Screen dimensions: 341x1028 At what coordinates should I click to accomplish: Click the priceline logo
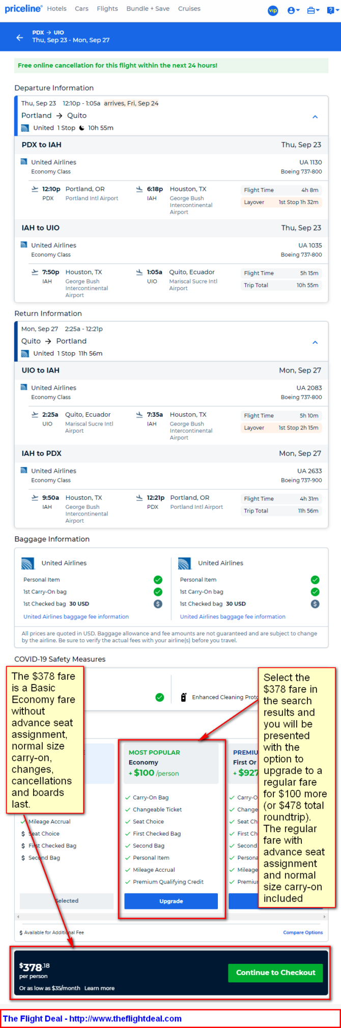coord(23,9)
